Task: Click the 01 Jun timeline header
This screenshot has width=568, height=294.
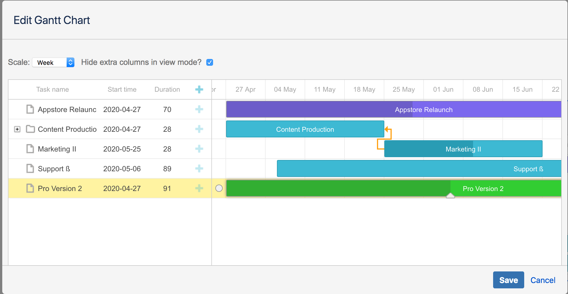Action: tap(443, 89)
